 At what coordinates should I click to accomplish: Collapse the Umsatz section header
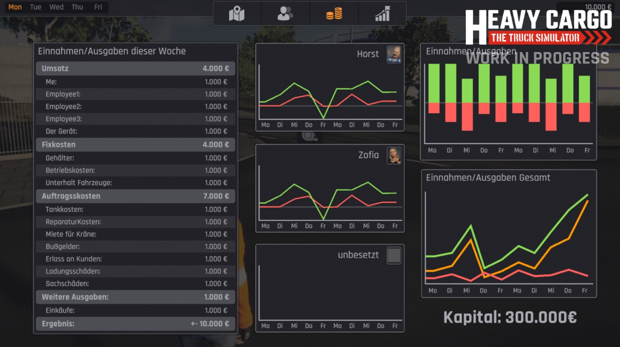pyautogui.click(x=135, y=68)
